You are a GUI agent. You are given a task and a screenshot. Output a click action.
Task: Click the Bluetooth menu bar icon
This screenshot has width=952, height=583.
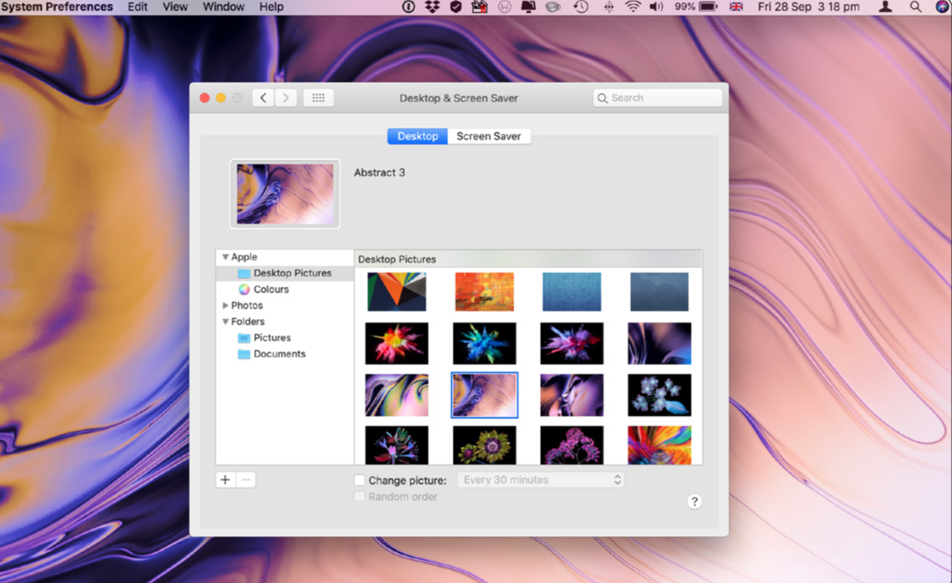tap(609, 7)
